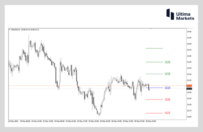203x132 pixels.
Task: Click the orange 23.16 price tag
Action: point(189,86)
